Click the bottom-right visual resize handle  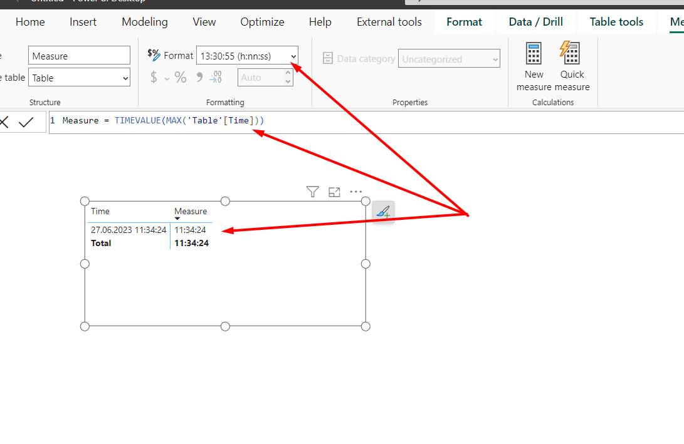(366, 326)
